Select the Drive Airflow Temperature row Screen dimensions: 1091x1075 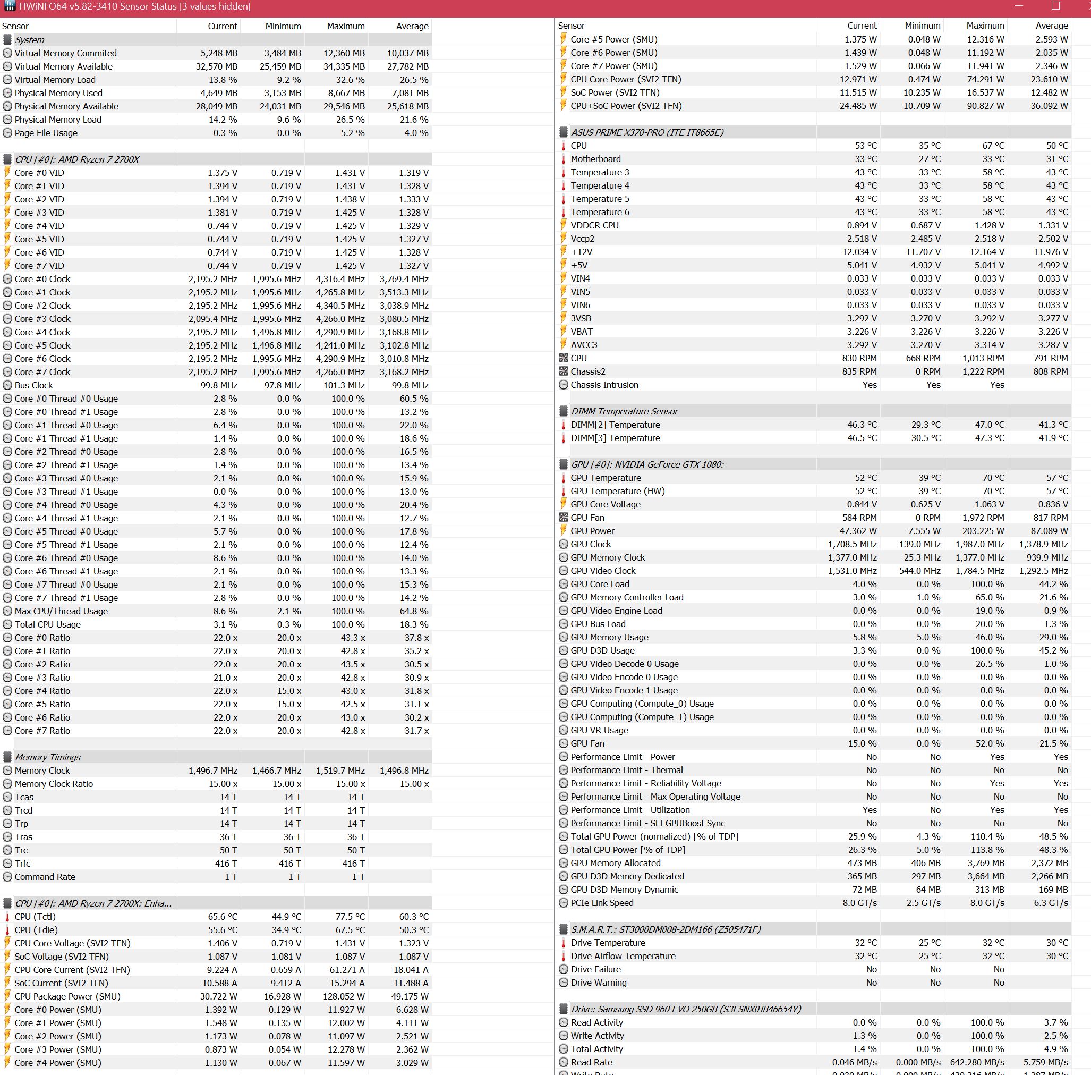tap(623, 956)
